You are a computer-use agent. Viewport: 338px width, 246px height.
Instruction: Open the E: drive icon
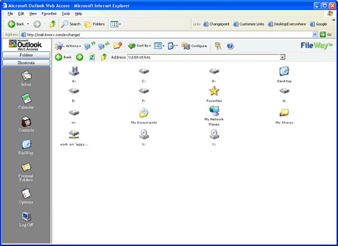coord(74,91)
